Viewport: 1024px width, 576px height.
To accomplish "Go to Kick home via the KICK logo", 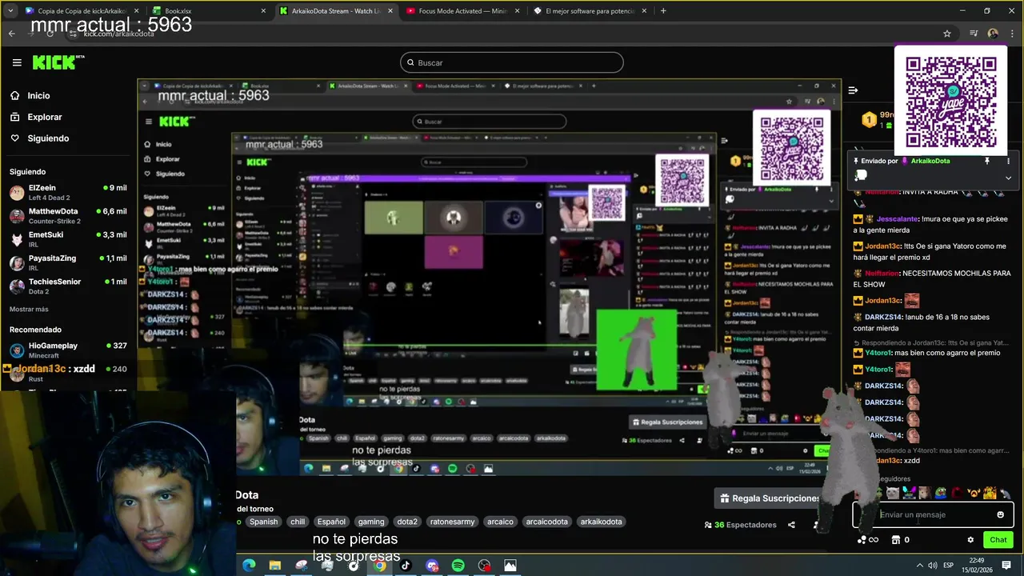I will [x=58, y=62].
